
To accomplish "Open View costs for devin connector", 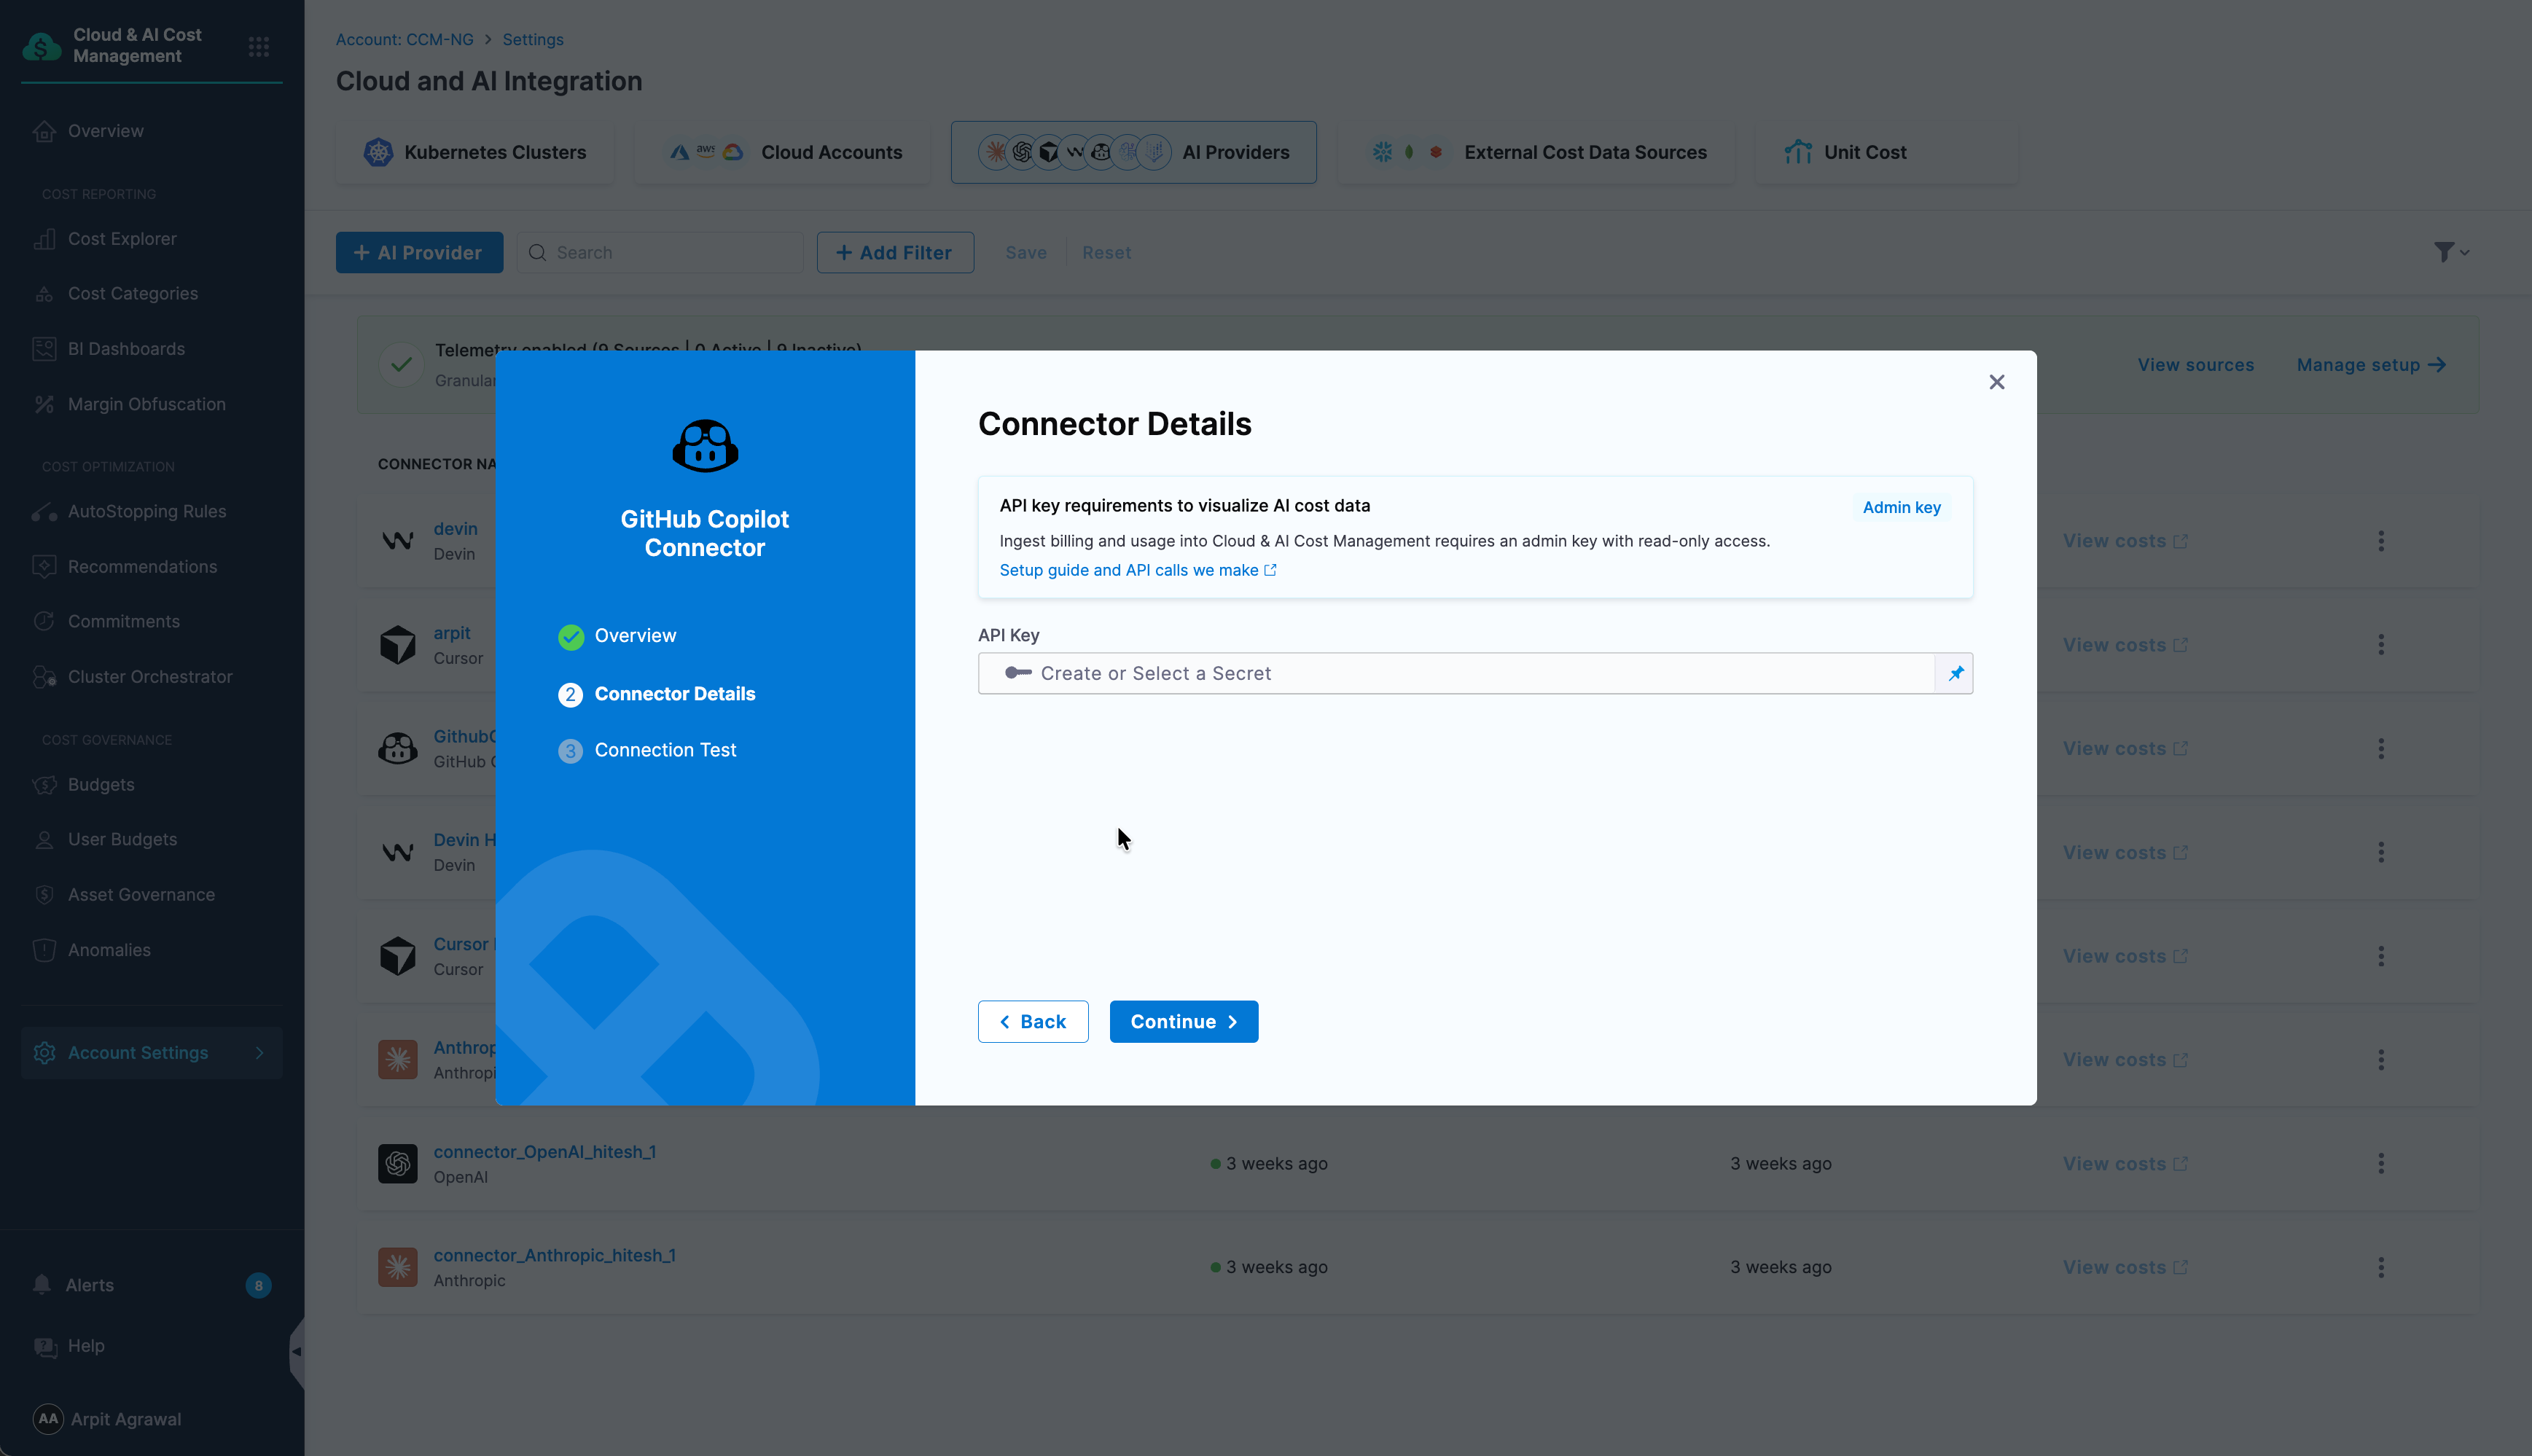I will 2124,541.
